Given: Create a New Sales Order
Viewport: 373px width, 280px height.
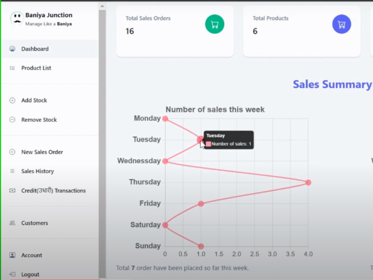Looking at the screenshot, I should coord(50,152).
